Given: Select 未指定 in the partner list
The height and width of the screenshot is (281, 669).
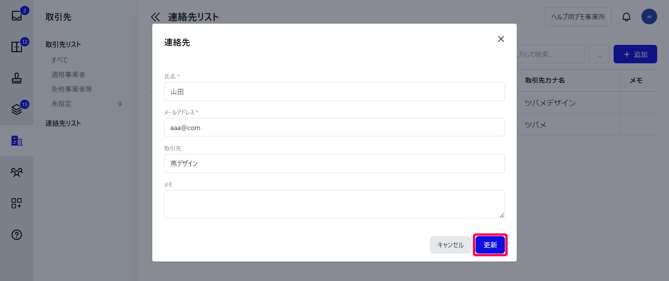Looking at the screenshot, I should click(61, 104).
